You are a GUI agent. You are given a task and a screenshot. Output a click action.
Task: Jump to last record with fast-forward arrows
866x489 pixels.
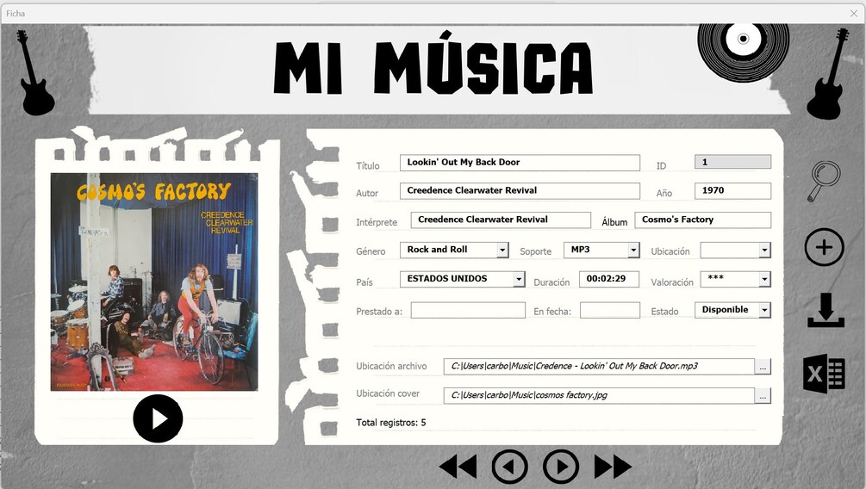(x=613, y=467)
